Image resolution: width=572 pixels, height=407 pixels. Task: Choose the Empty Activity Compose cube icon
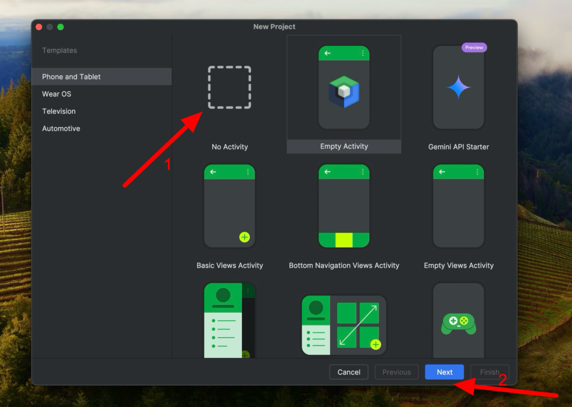(x=344, y=91)
